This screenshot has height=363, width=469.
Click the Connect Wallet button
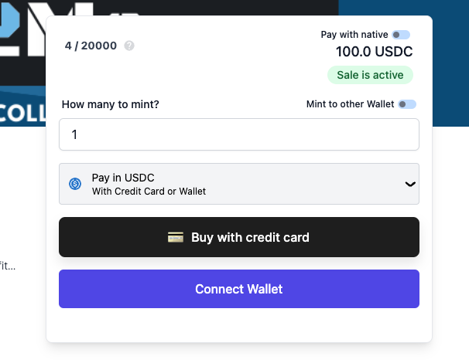[238, 289]
